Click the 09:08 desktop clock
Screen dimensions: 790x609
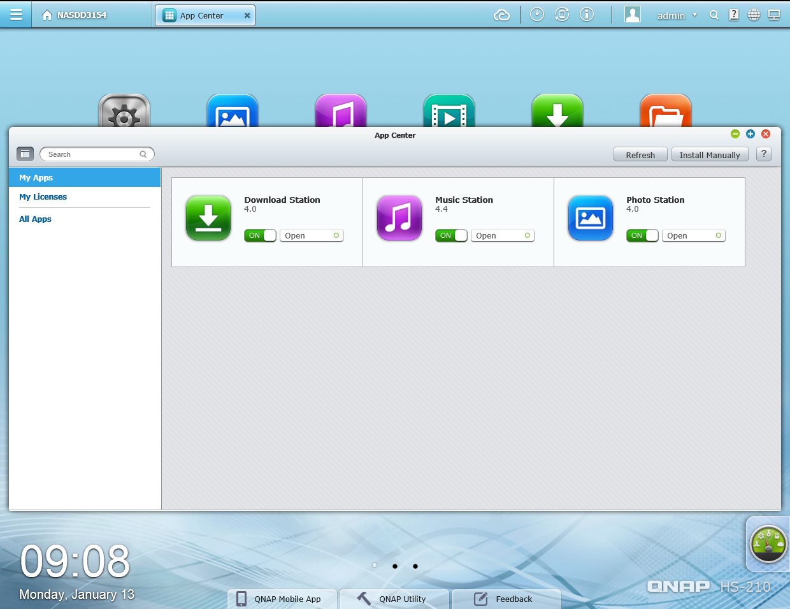(75, 562)
